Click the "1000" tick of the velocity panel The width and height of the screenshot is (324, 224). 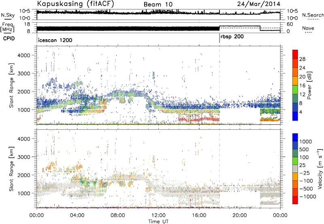coord(24,193)
